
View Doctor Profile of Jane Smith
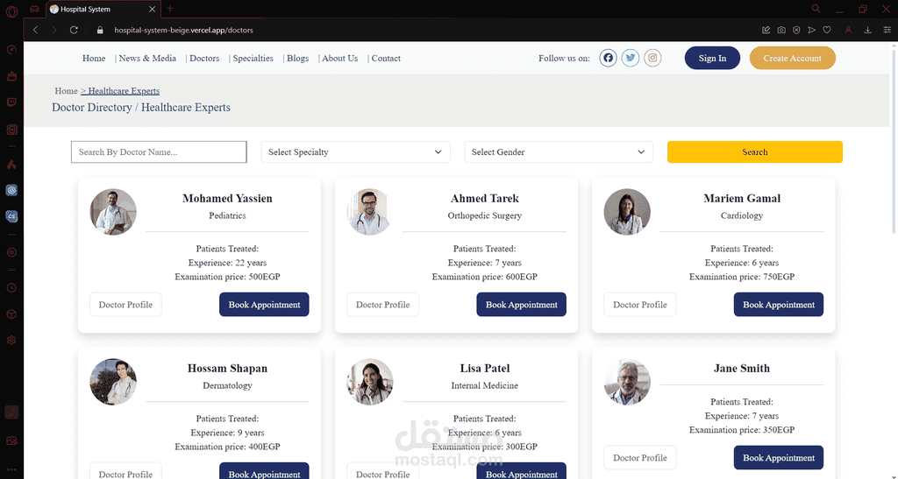coord(639,458)
